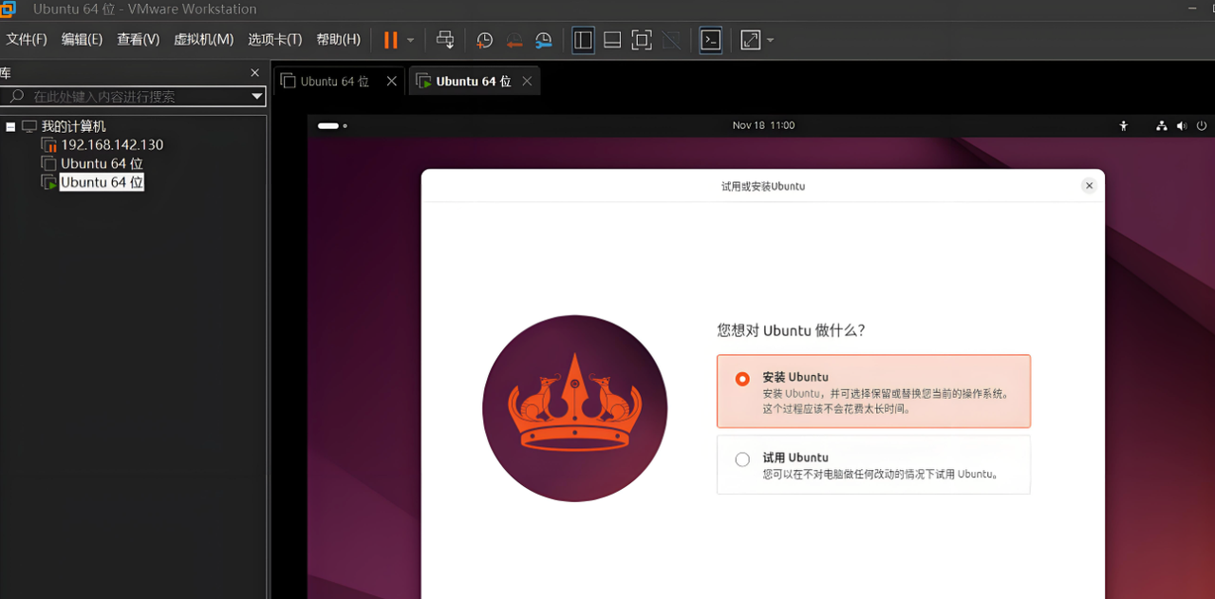Viewport: 1215px width, 599px height.
Task: Select 192.168.142.130 in the library sidebar
Action: pos(111,144)
